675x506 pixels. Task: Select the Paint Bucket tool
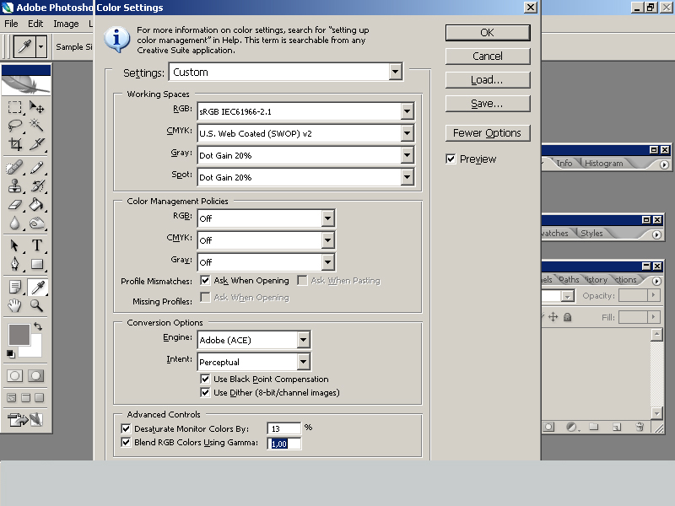coord(37,204)
